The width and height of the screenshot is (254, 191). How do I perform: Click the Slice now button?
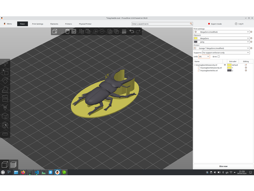(223, 166)
